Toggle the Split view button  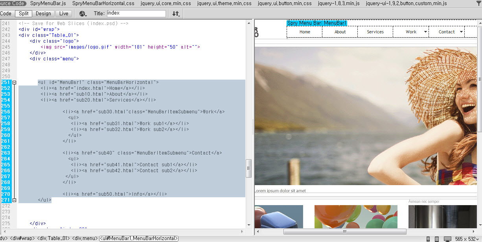24,13
